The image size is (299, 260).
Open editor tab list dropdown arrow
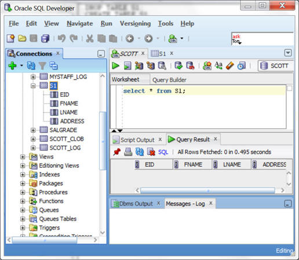[x=288, y=53]
